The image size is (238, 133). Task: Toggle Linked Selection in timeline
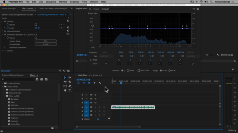(x=89, y=83)
